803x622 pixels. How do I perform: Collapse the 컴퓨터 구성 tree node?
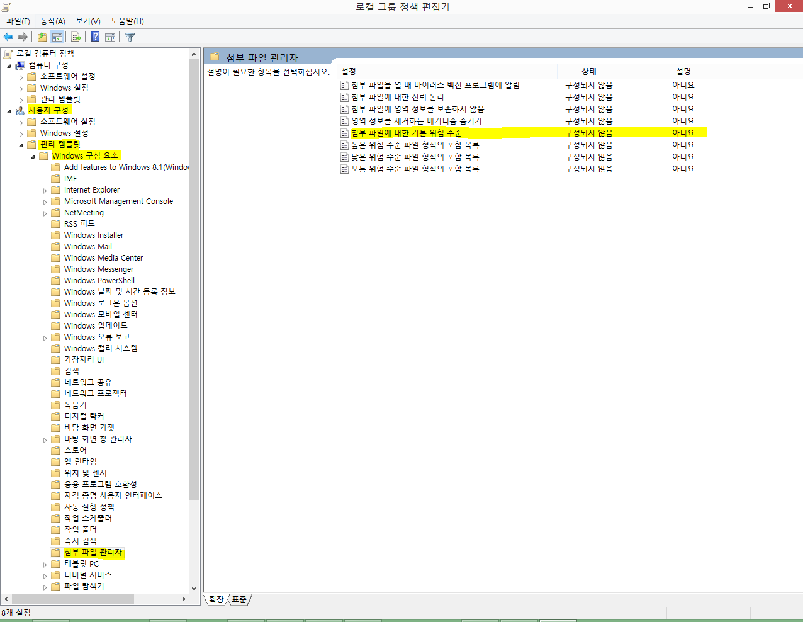point(9,65)
